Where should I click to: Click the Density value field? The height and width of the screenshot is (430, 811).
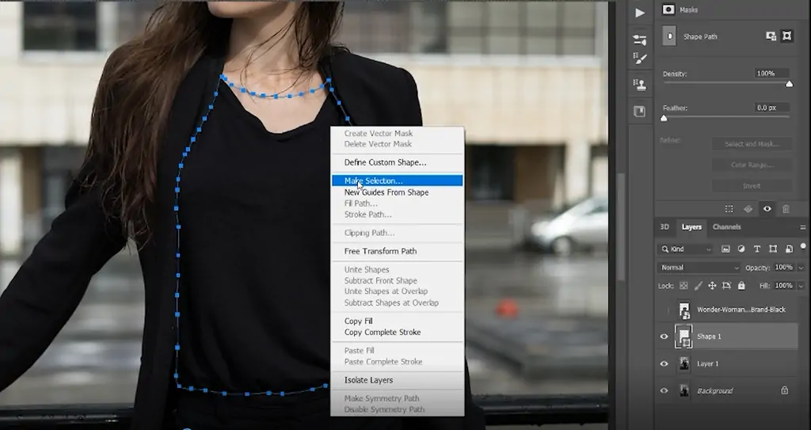[772, 74]
